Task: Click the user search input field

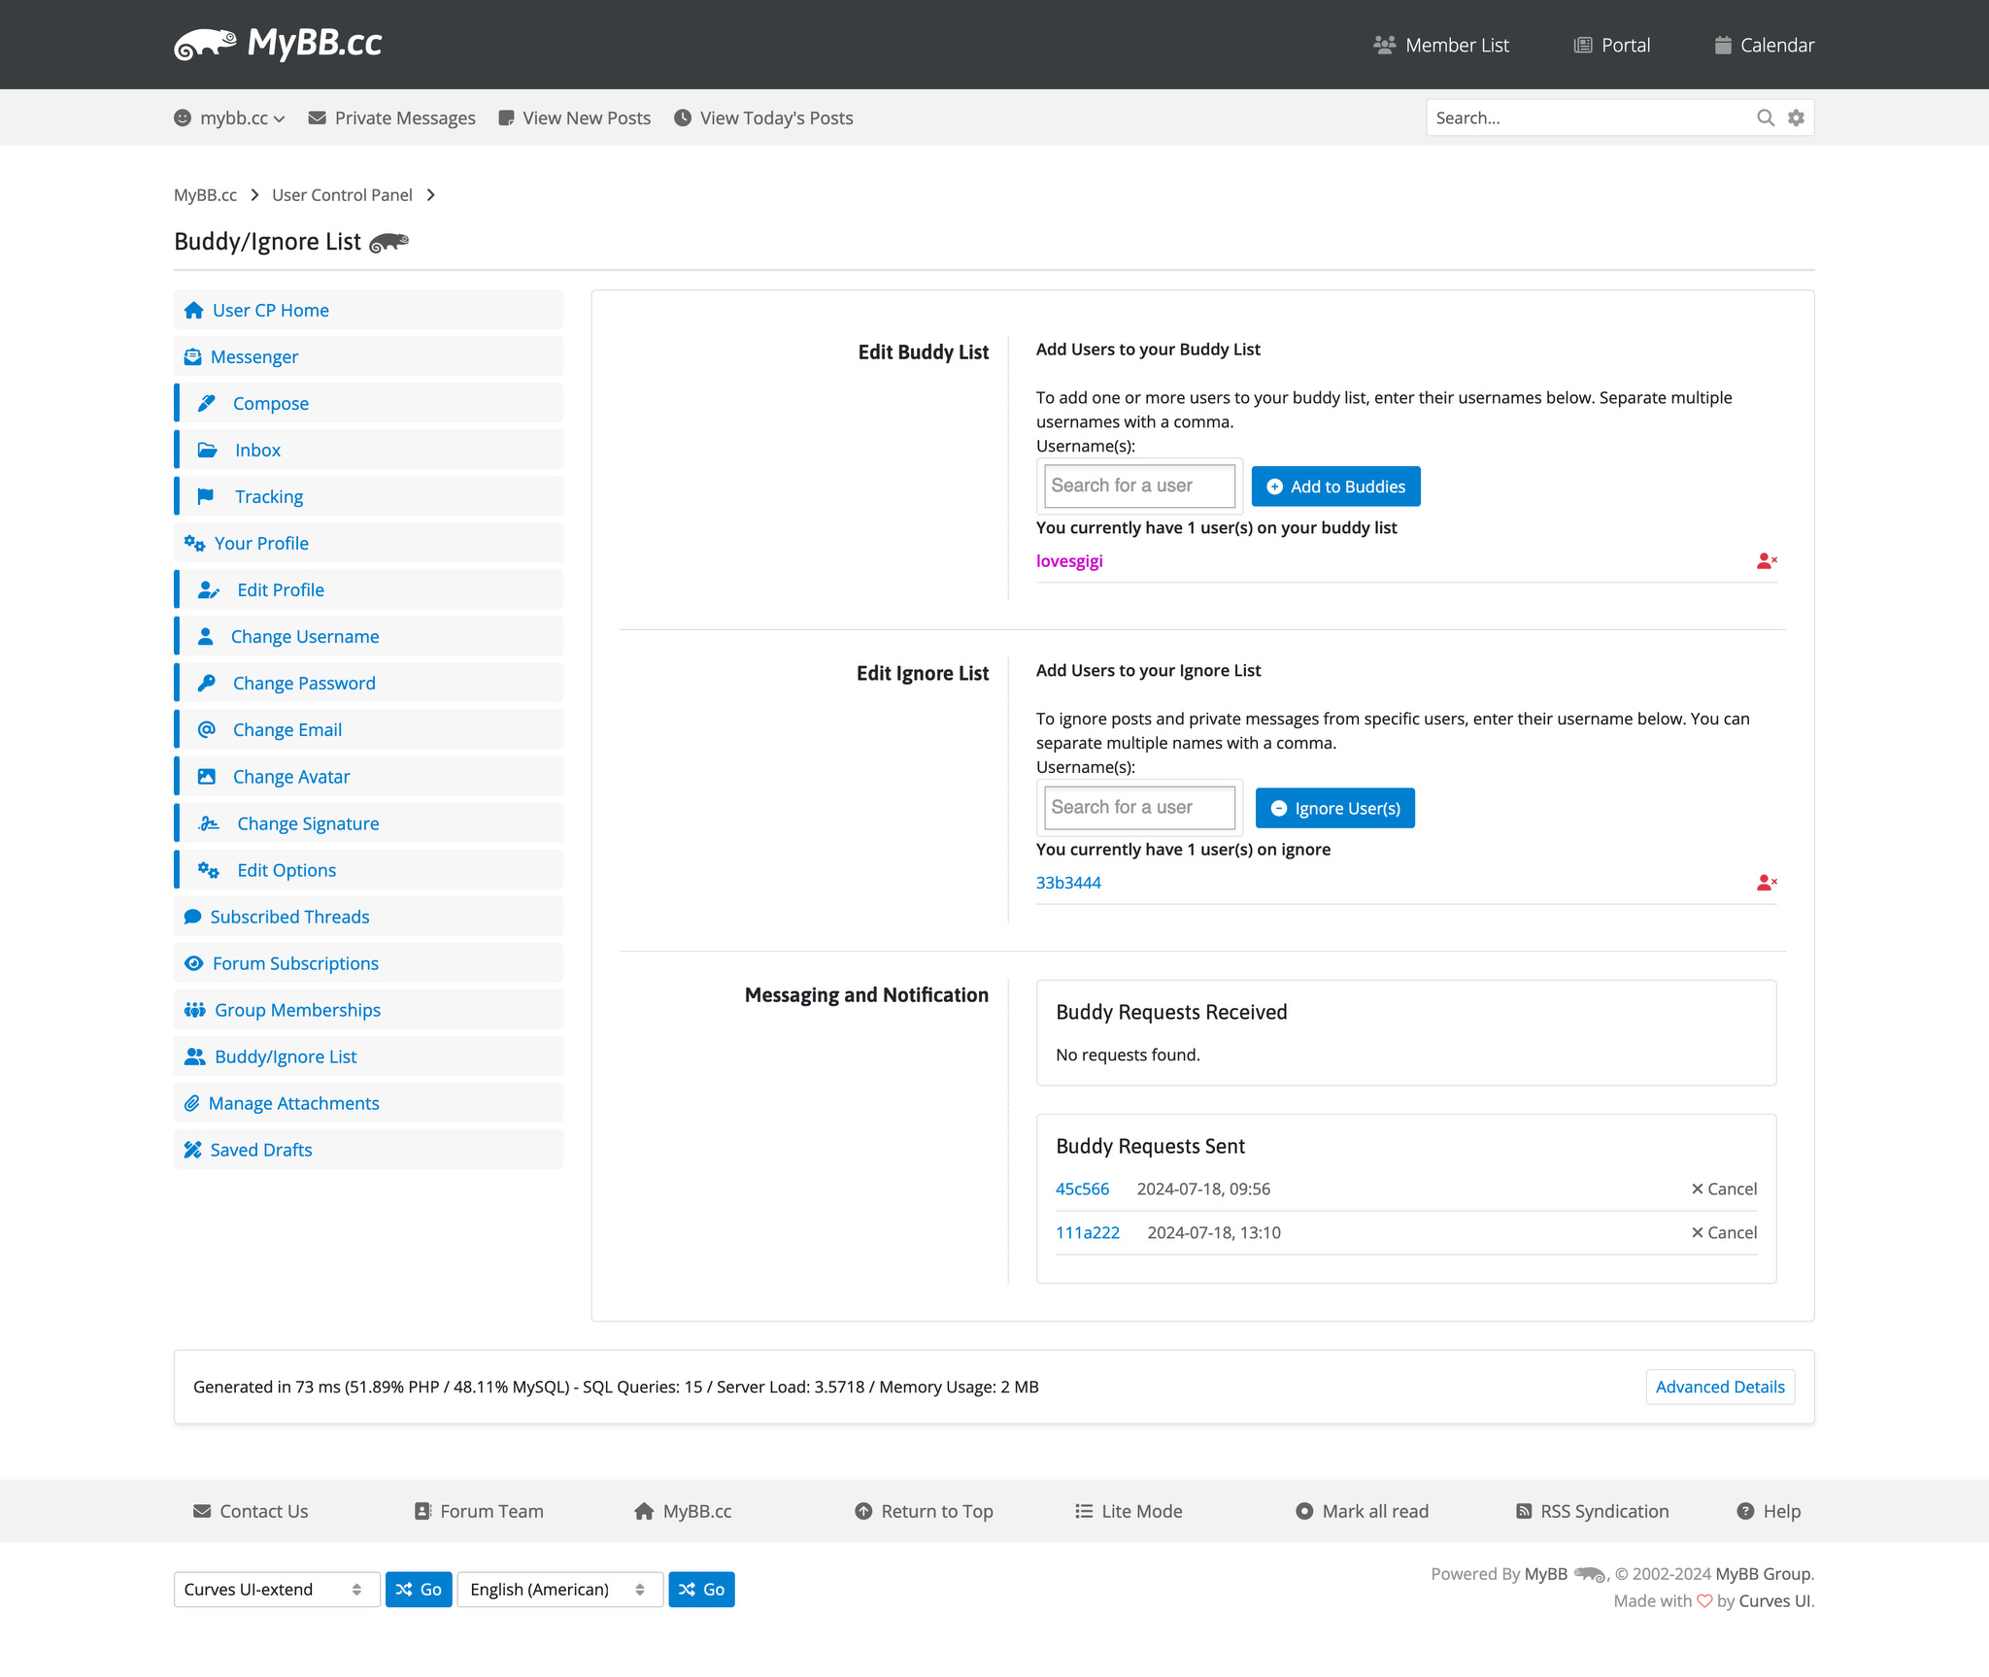Action: [x=1137, y=486]
